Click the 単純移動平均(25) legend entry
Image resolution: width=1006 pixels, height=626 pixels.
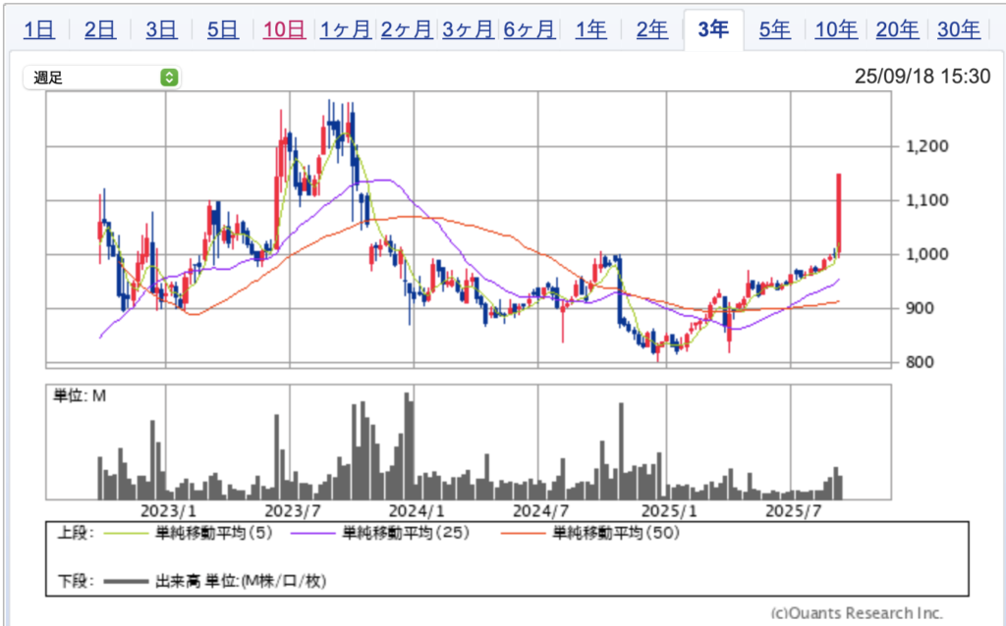407,533
